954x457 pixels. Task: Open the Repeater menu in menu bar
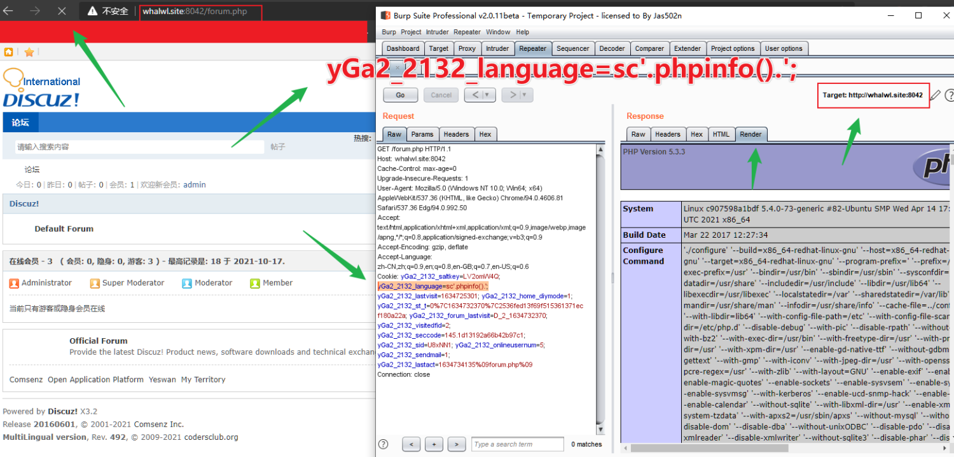point(468,32)
